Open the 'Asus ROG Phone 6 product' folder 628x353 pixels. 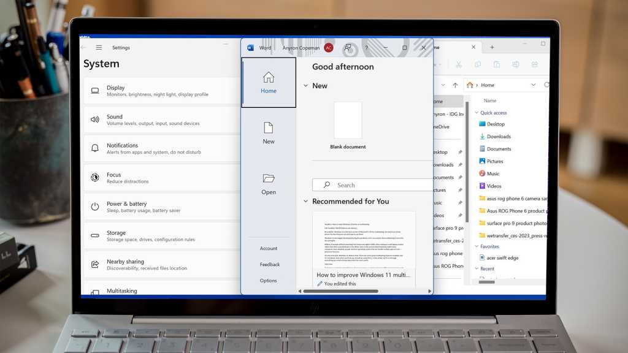coord(513,211)
